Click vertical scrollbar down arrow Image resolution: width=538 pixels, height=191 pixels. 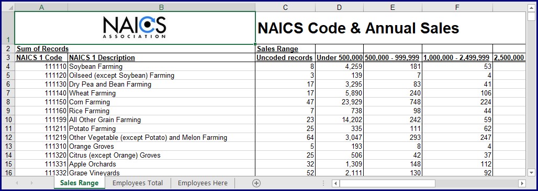pos(531,172)
